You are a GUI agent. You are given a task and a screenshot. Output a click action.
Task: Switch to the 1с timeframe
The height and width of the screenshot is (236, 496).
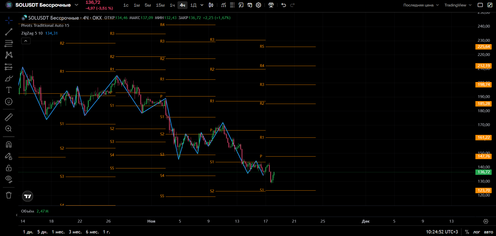[126, 5]
